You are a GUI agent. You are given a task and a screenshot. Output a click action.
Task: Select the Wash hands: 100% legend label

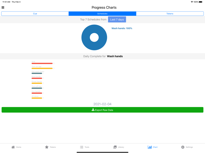click(122, 28)
